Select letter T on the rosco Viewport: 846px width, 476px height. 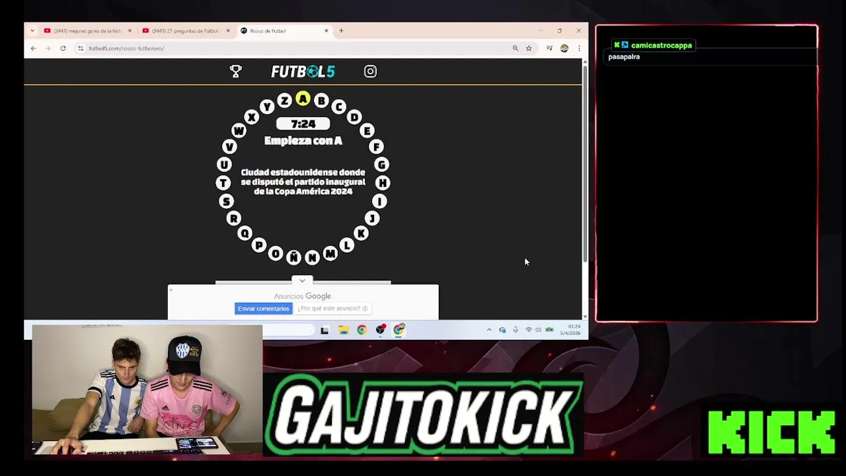coord(223,183)
